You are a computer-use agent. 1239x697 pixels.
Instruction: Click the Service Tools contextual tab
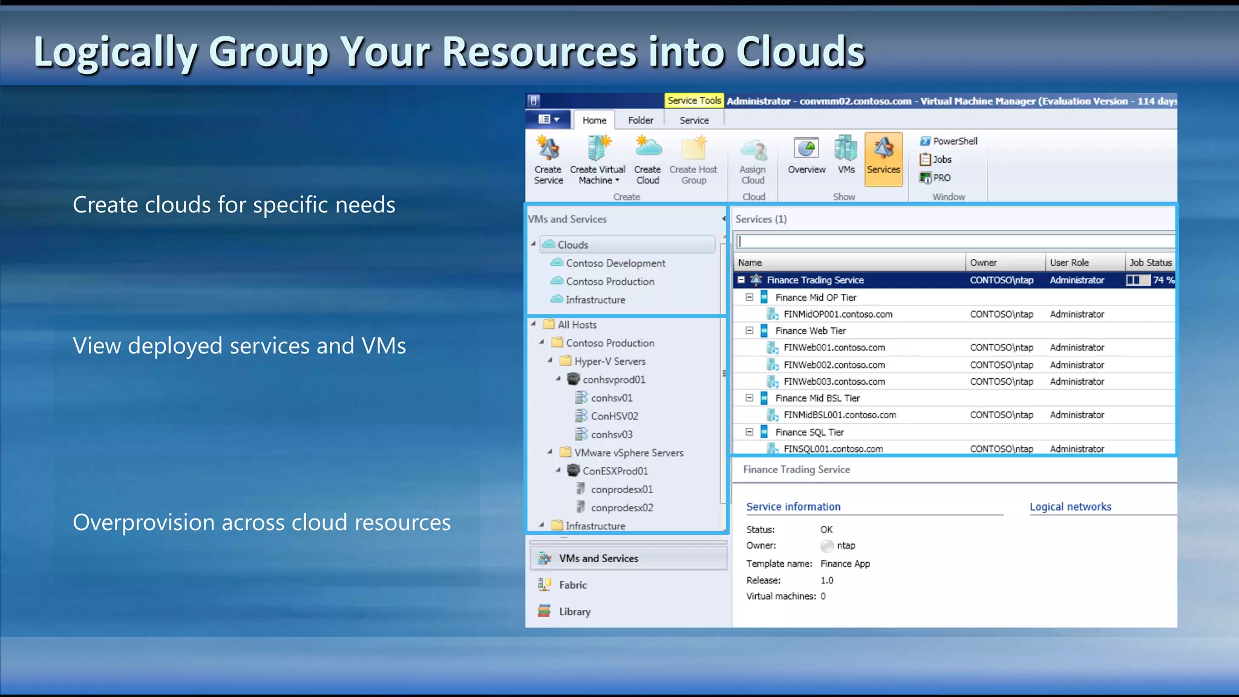[x=695, y=100]
